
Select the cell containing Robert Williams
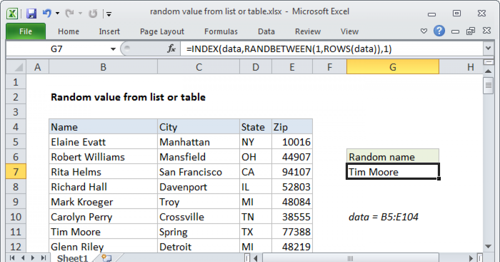103,157
